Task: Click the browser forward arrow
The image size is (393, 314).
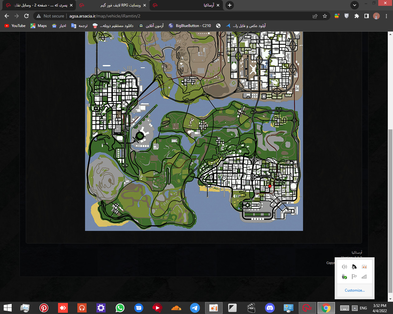Action: click(17, 16)
